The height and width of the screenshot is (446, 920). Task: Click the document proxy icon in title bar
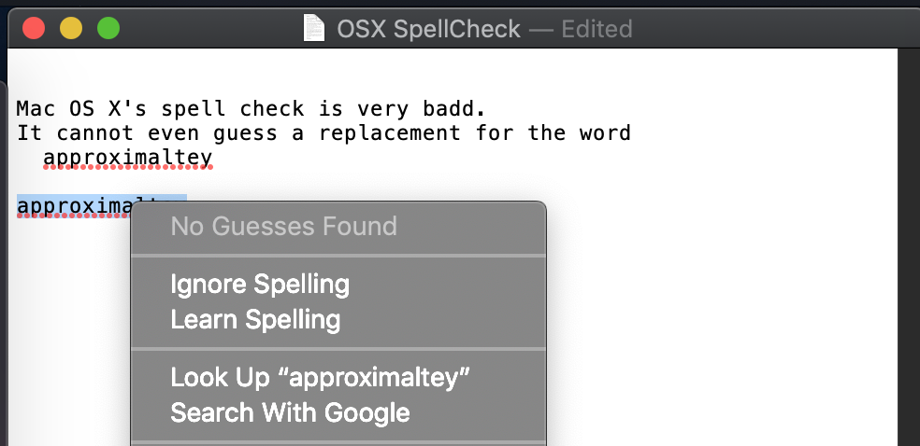coord(314,28)
